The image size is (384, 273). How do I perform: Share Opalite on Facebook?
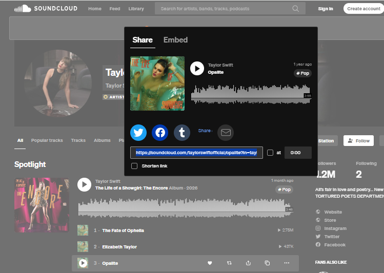[160, 133]
